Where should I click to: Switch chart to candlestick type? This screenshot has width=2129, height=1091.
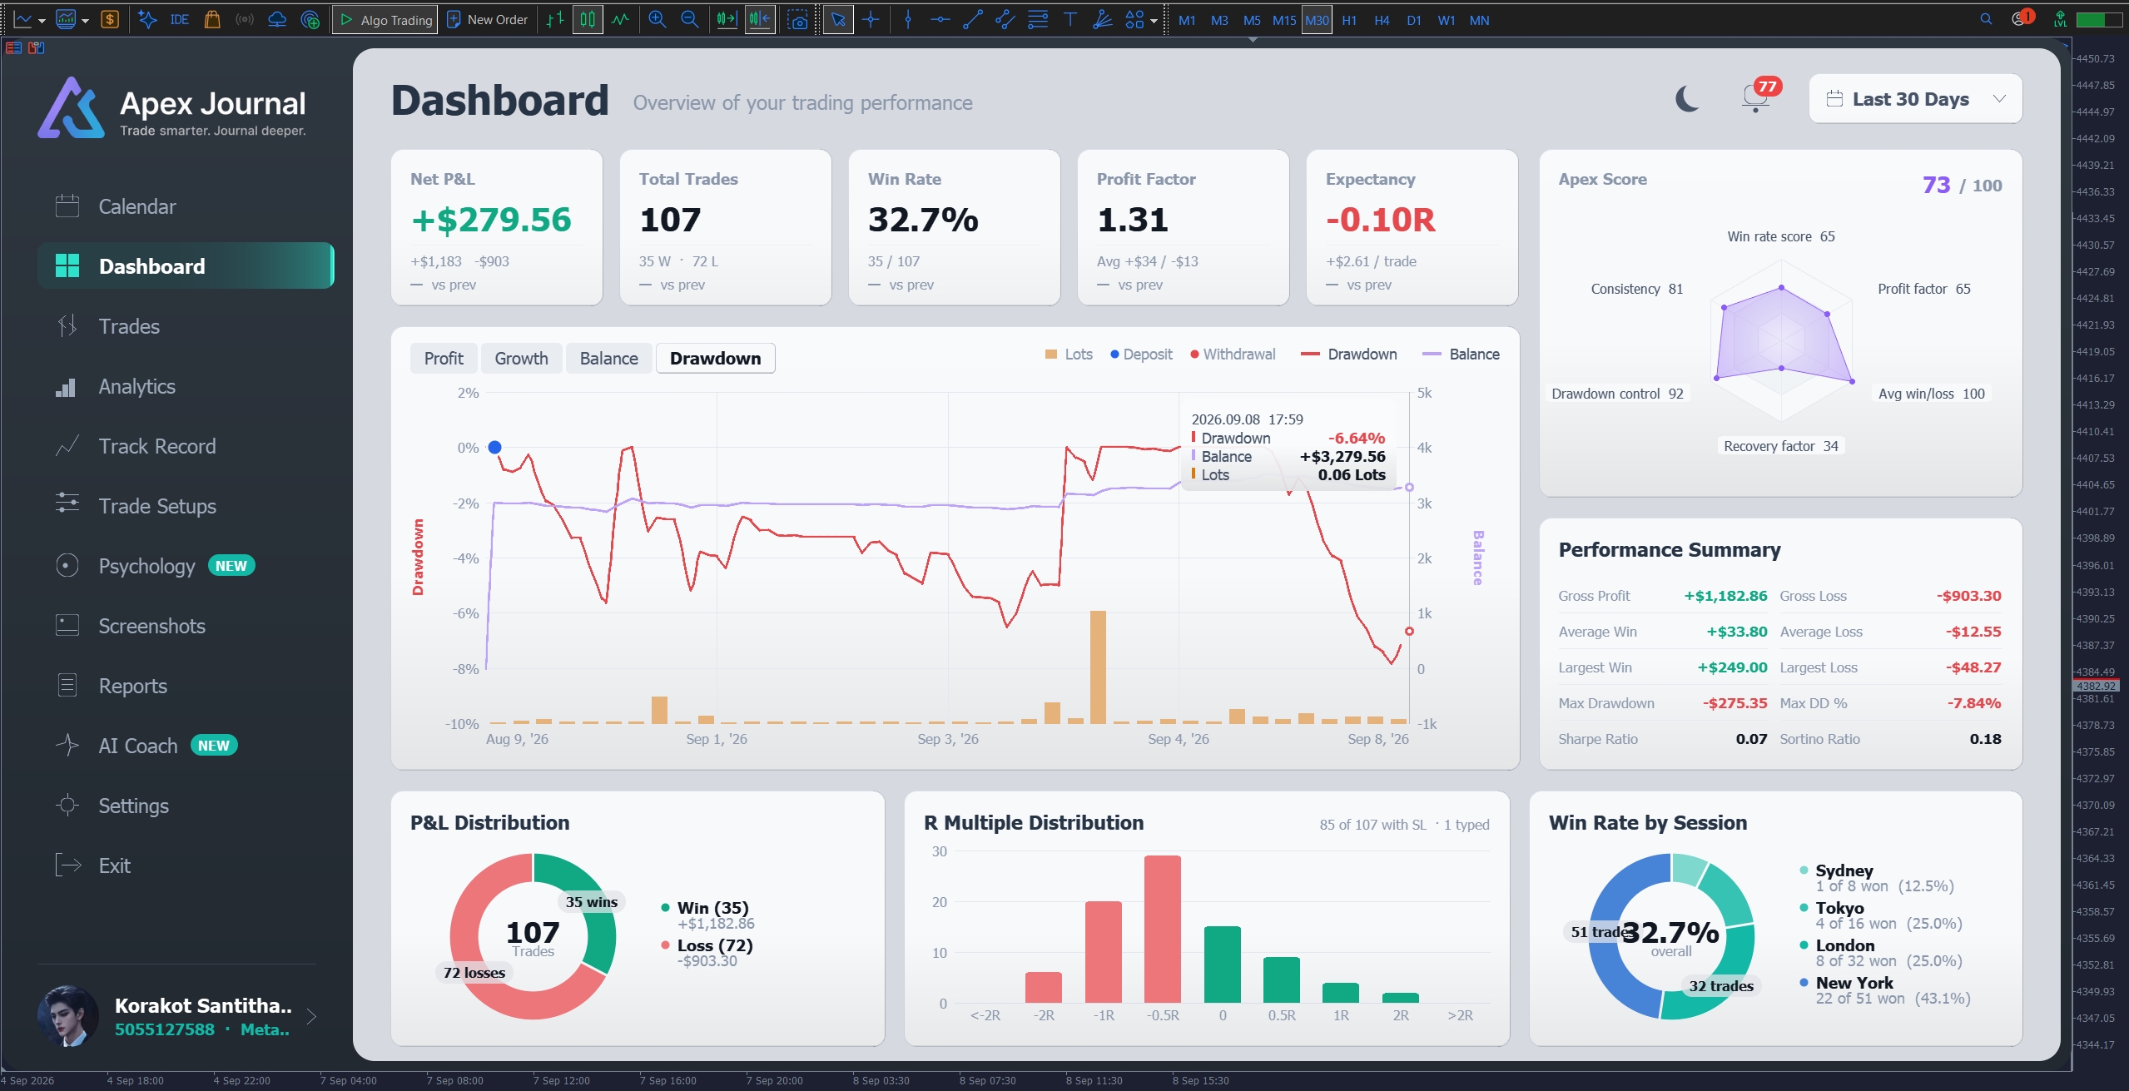(588, 19)
